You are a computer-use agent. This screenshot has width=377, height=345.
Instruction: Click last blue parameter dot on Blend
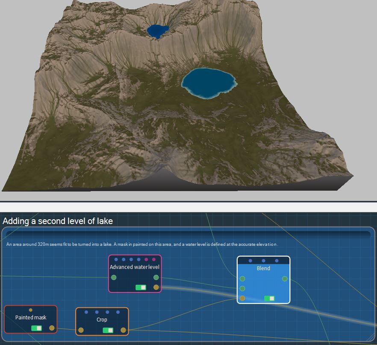click(277, 261)
